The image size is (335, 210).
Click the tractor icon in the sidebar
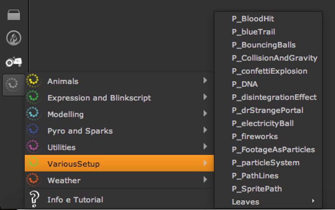13,61
